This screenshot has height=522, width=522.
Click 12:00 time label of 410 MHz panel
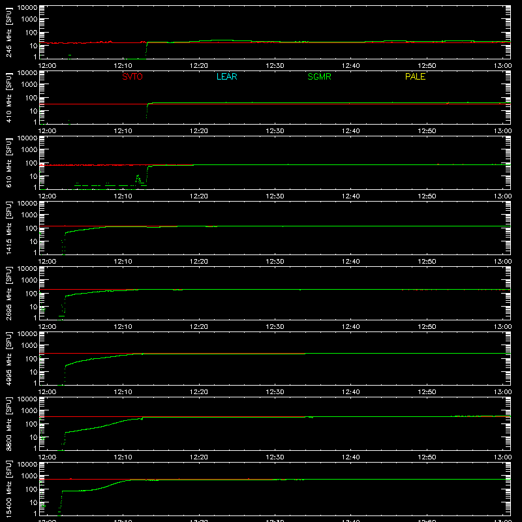coord(47,131)
